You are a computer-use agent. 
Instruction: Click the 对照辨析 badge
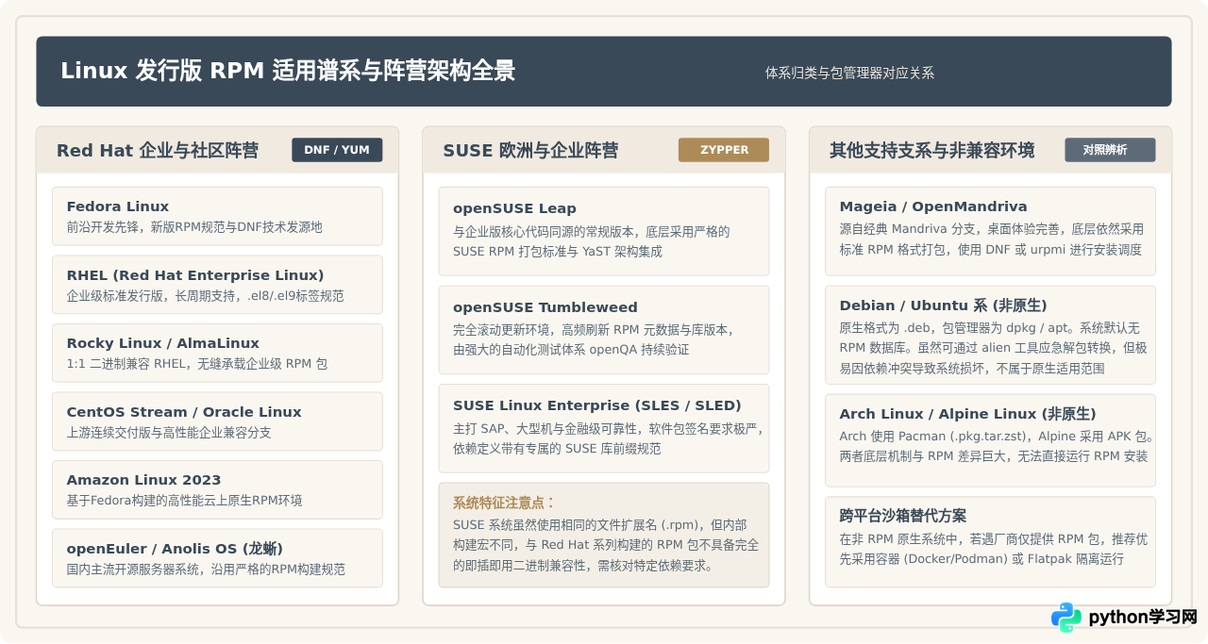point(1110,150)
